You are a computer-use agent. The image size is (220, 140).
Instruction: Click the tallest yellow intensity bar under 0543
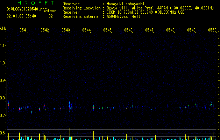click(x=70, y=134)
